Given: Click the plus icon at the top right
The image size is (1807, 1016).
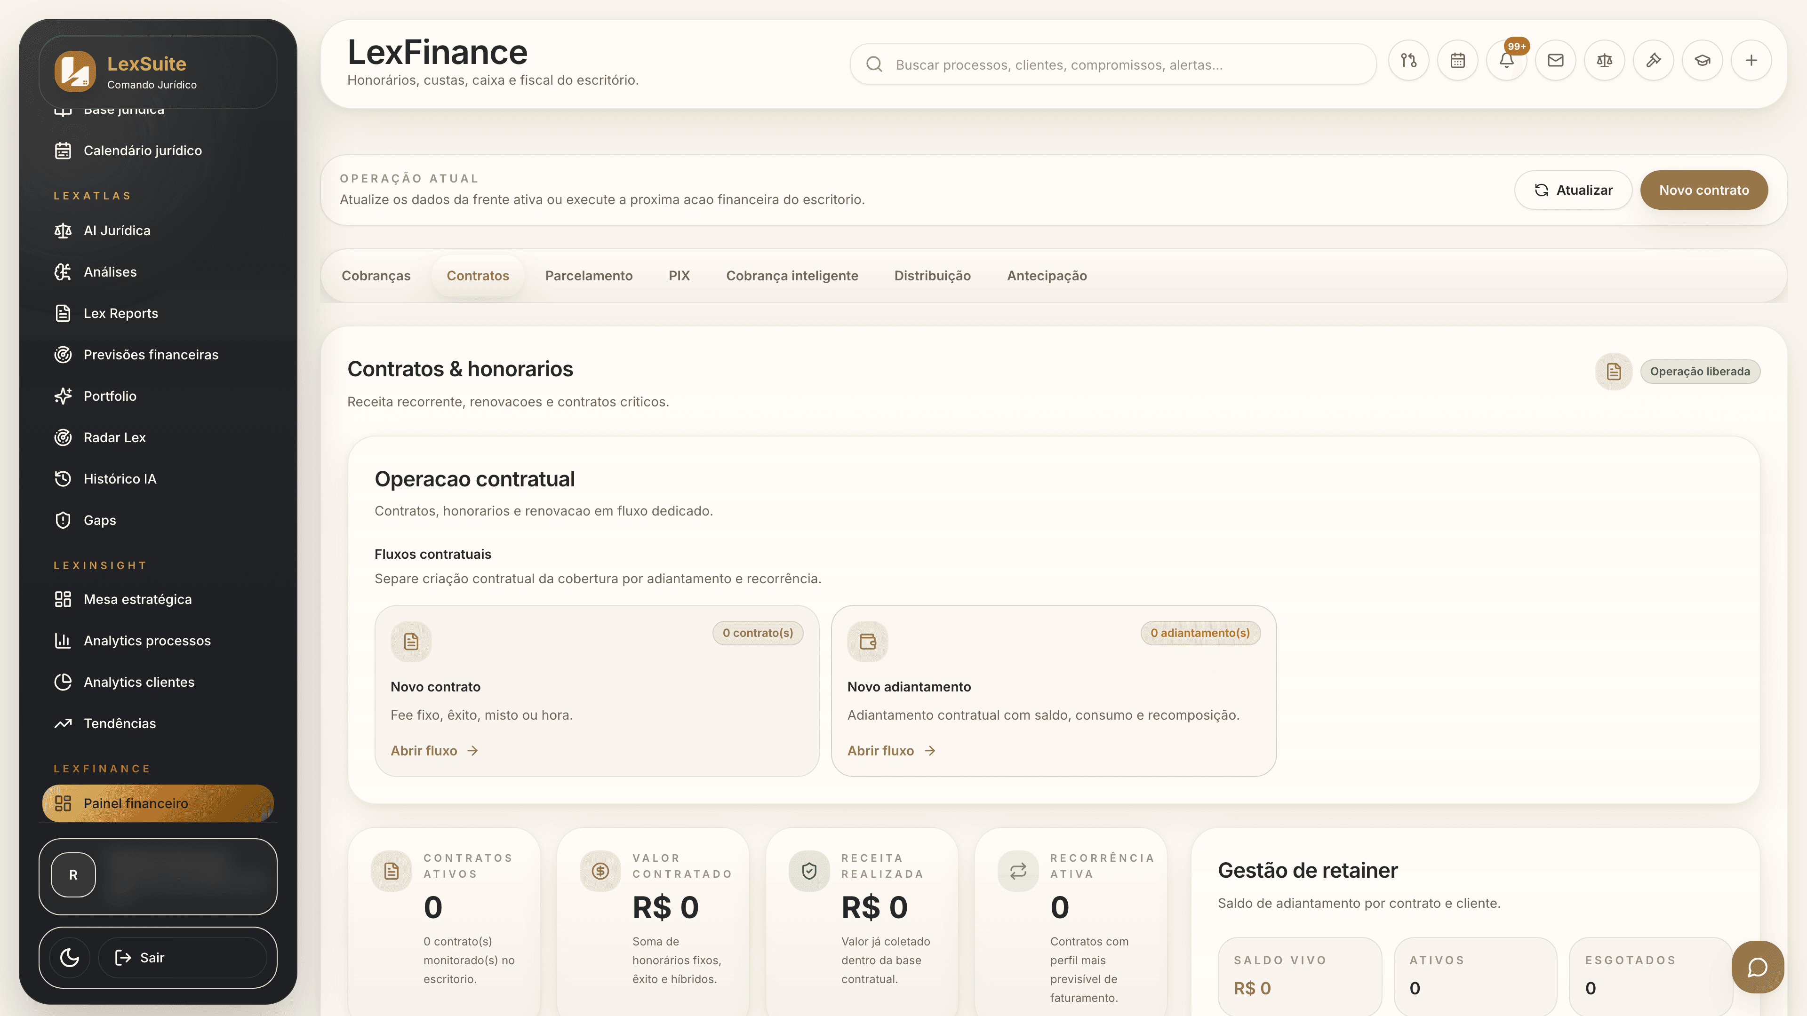Looking at the screenshot, I should coord(1751,60).
